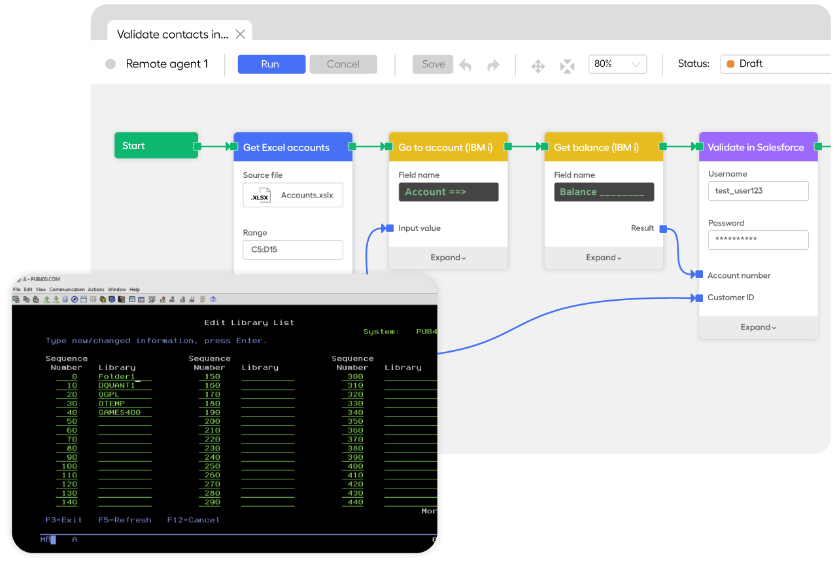Expand the Get balance (IBM i) node

[x=604, y=258]
